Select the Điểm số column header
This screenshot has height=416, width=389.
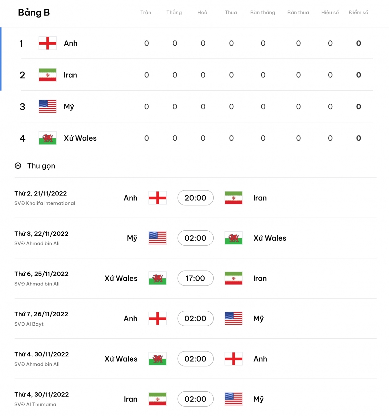tap(359, 13)
